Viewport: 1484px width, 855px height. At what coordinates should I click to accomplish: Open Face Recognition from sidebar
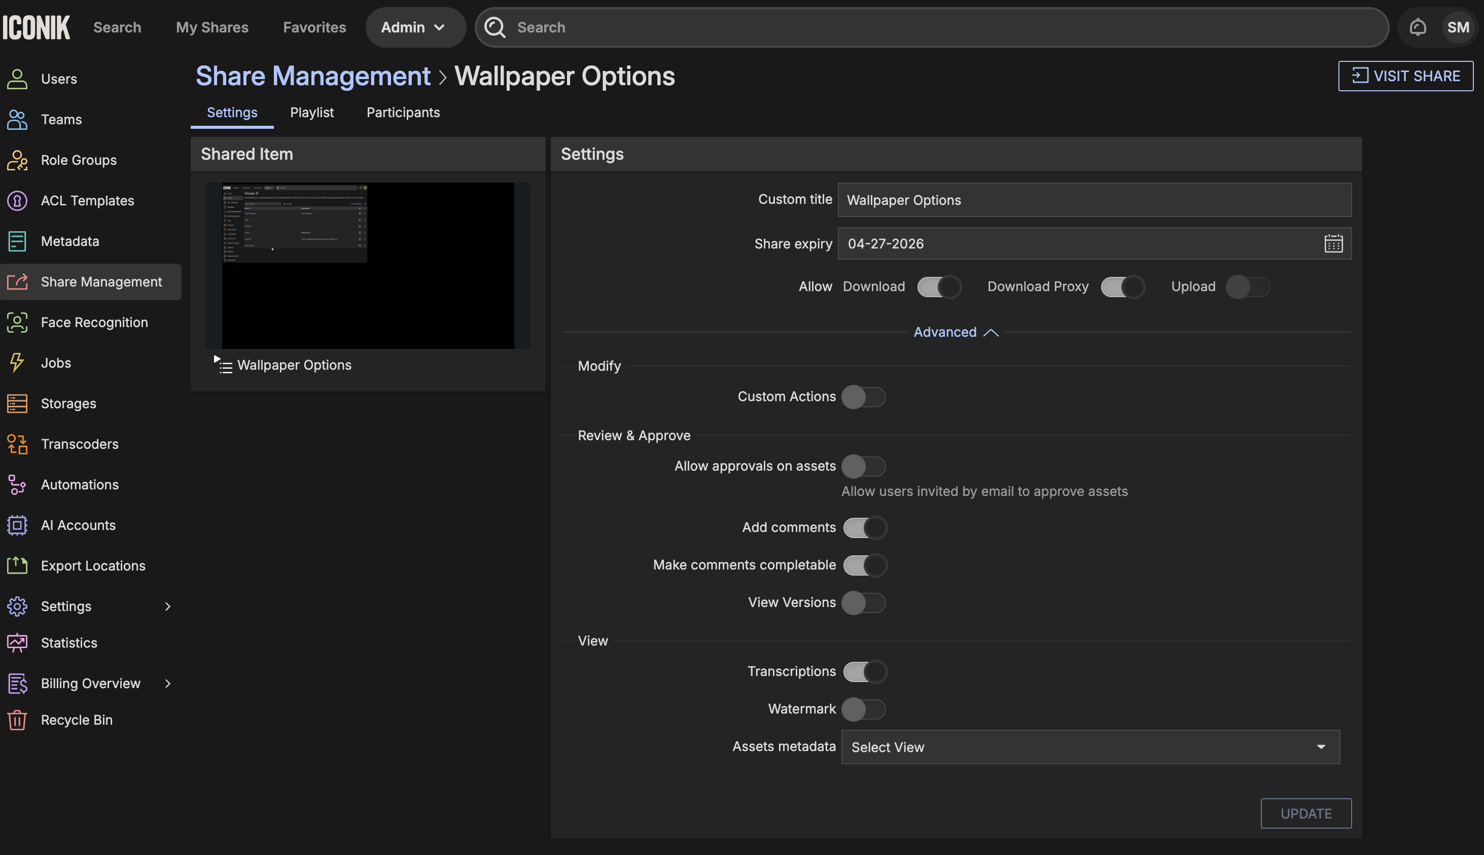tap(94, 323)
